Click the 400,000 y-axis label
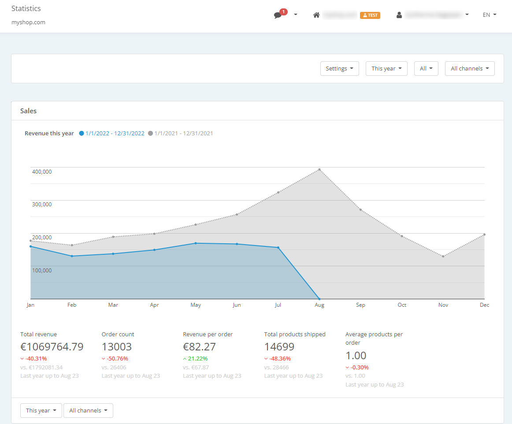The width and height of the screenshot is (512, 424). point(42,172)
